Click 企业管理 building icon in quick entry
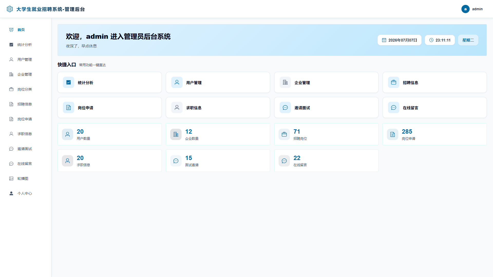Viewport: 493px width, 277px height. click(x=285, y=82)
